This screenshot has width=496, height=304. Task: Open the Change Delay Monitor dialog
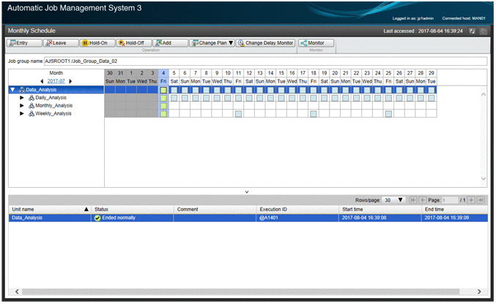[265, 43]
